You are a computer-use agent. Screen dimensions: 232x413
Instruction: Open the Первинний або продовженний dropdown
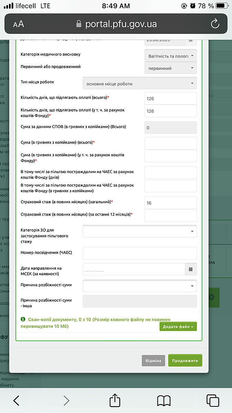click(170, 68)
